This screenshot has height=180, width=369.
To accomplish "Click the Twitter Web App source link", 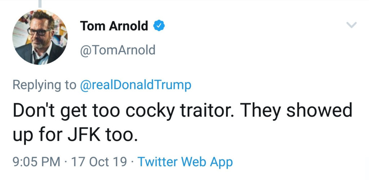I will tap(185, 162).
